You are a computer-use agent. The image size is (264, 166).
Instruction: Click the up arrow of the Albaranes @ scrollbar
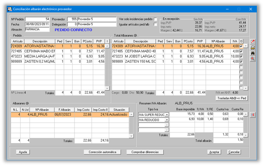point(131,115)
